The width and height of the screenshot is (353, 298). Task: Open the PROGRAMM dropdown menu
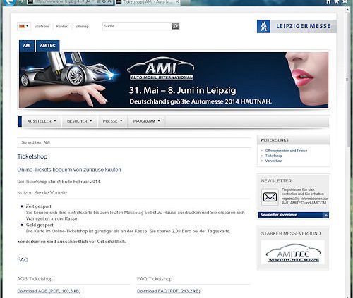pos(147,121)
